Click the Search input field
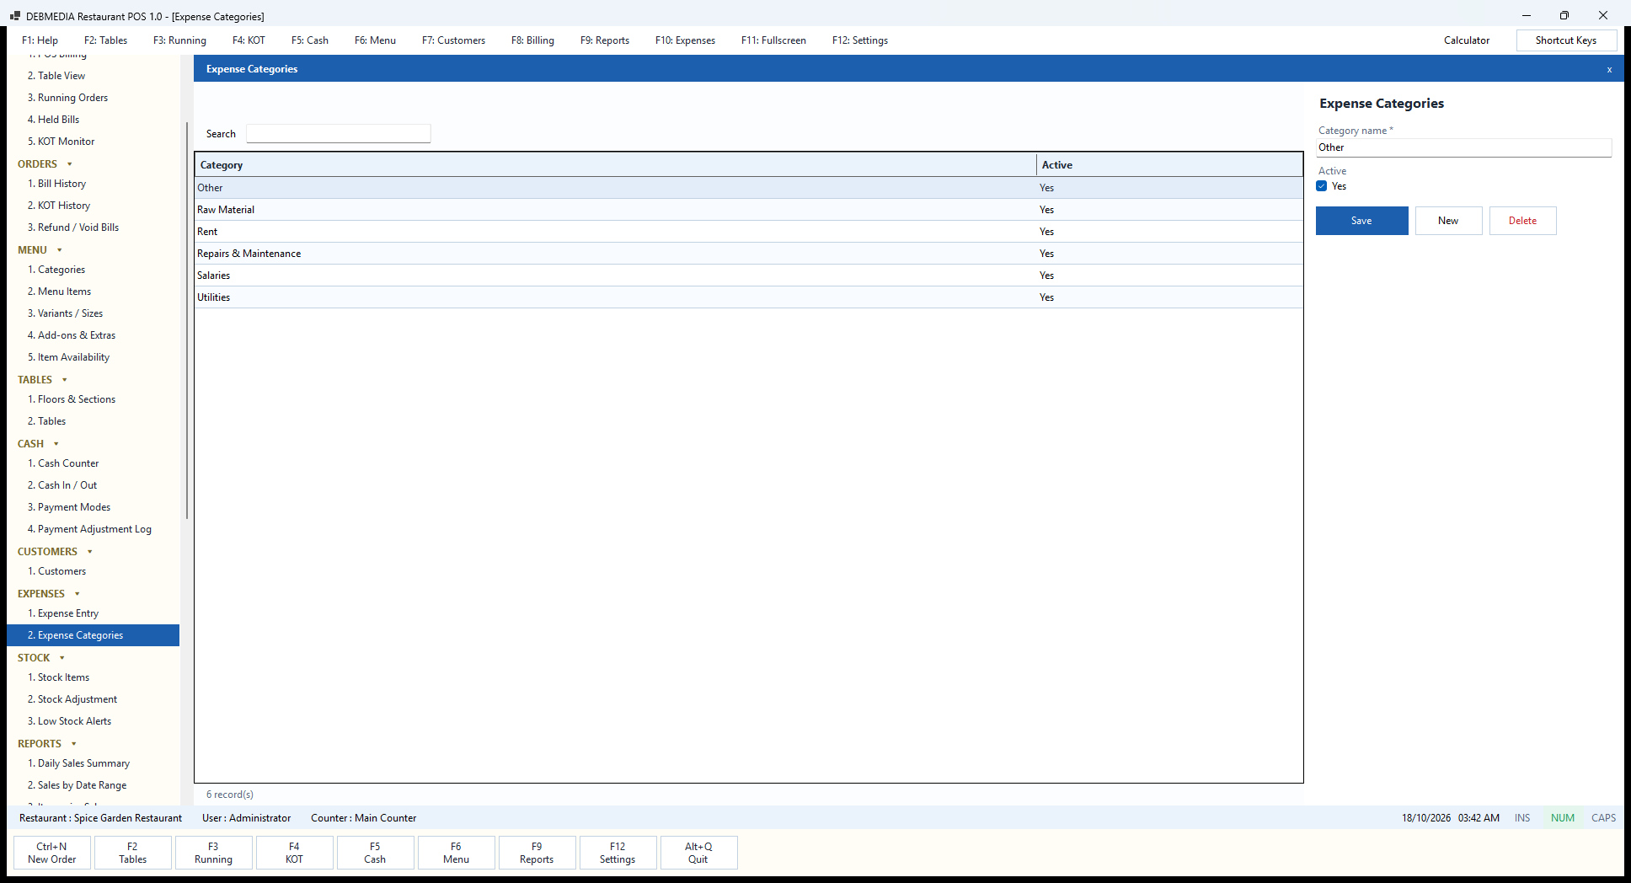 click(338, 133)
